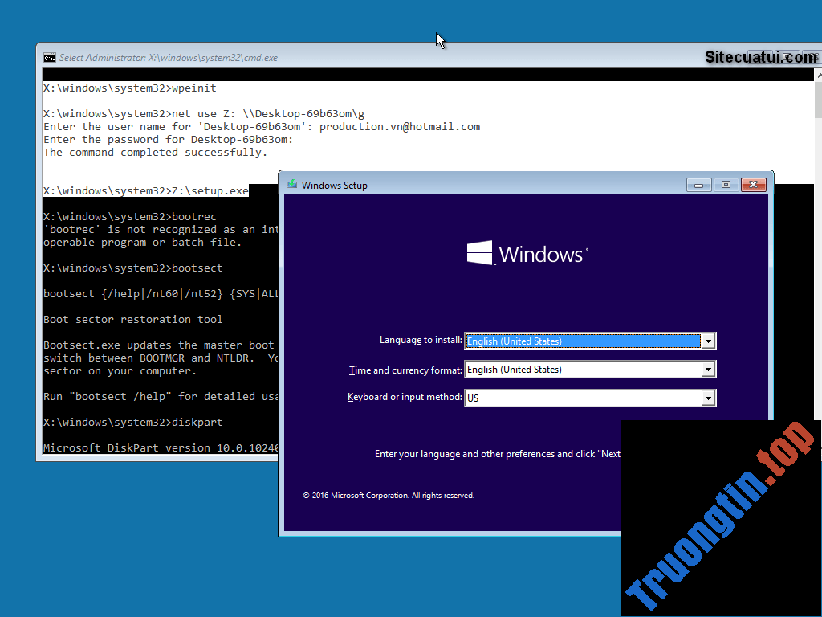Screen dimensions: 822x617
Task: Click the highlighted Z:\setup.exe command text
Action: pyautogui.click(x=210, y=191)
